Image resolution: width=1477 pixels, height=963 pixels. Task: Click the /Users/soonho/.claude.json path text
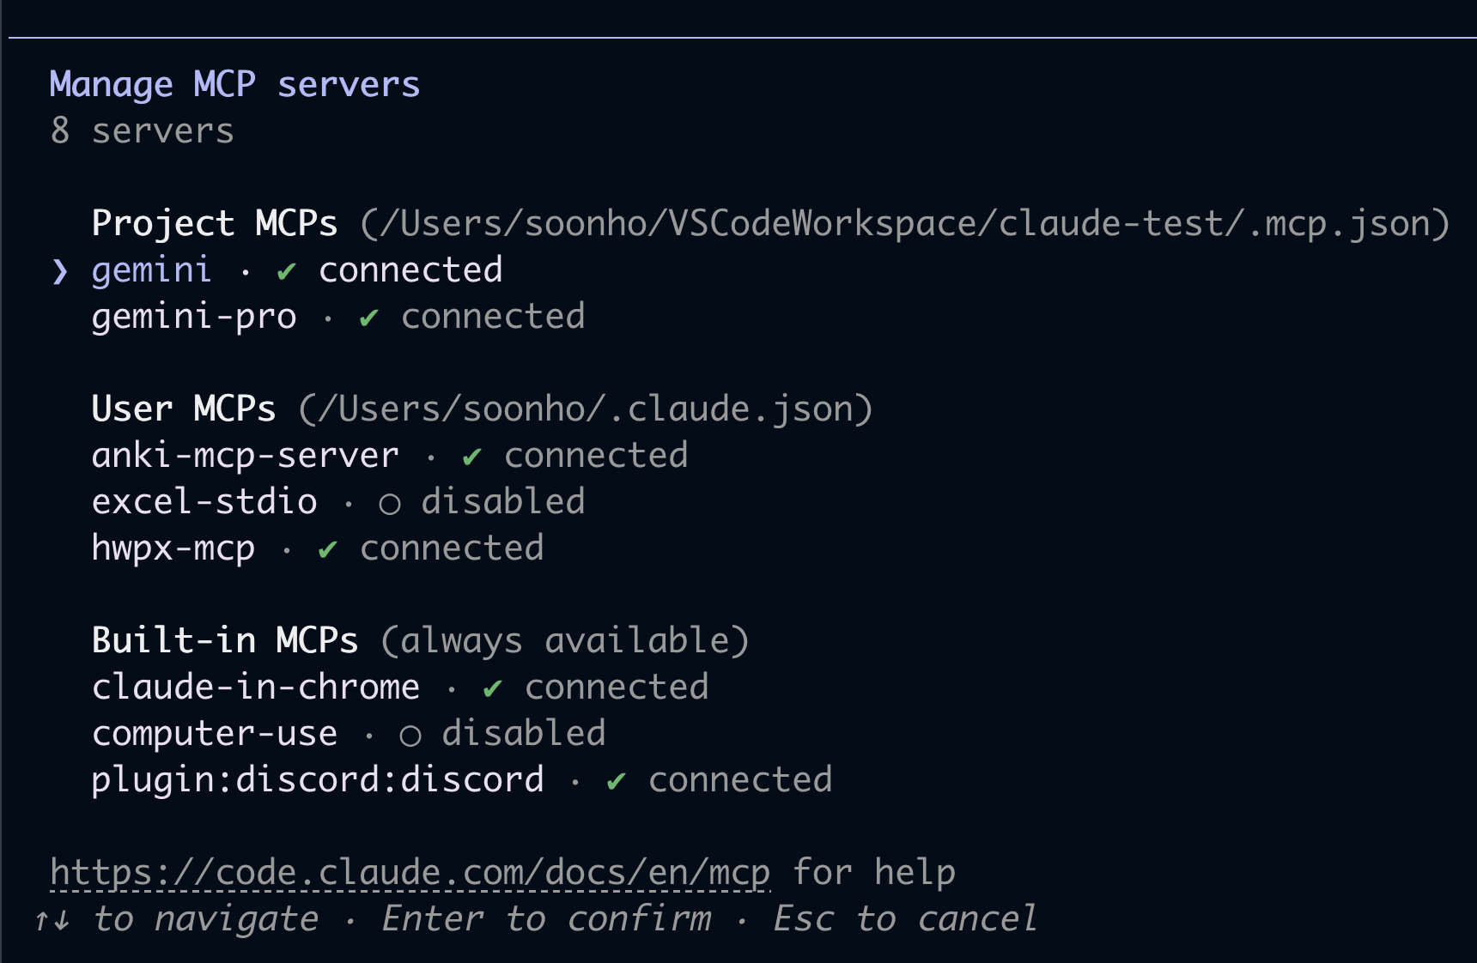pyautogui.click(x=586, y=409)
